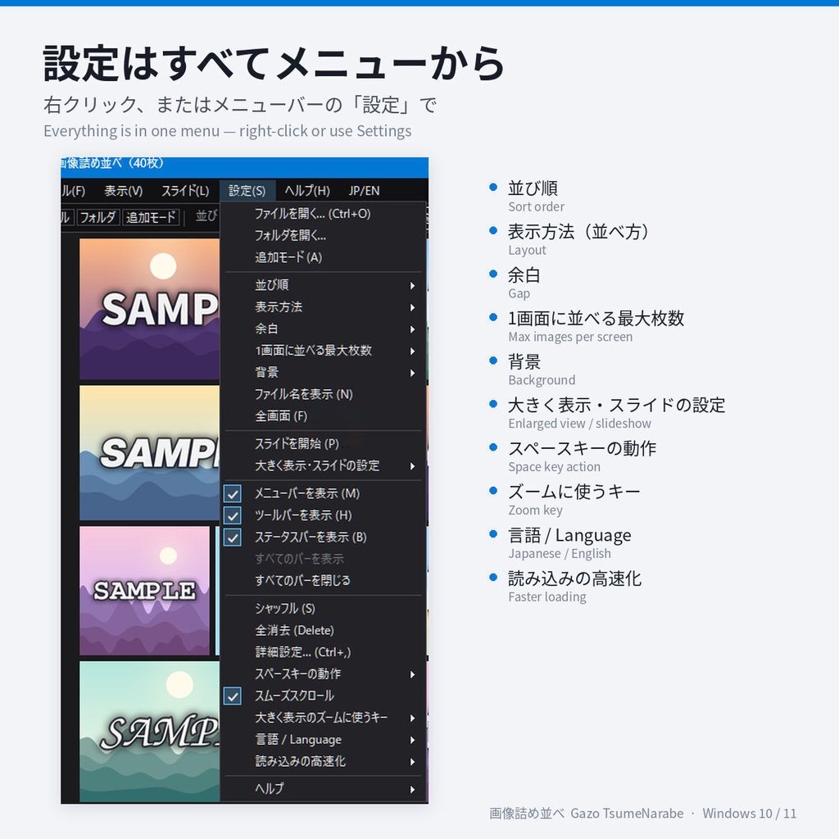The width and height of the screenshot is (839, 839).
Task: Open the yellow-blue SAMPLE thumbnail
Action: point(149,452)
